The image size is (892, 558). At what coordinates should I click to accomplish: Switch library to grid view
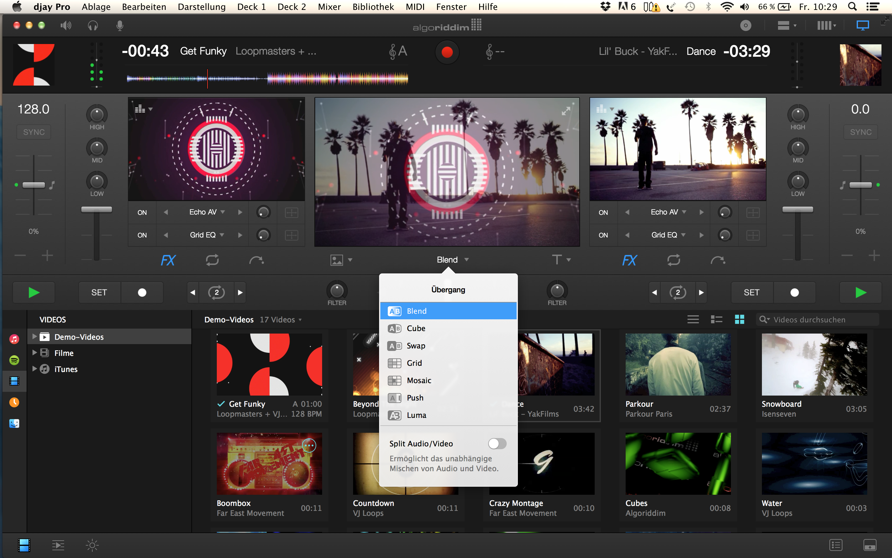pos(739,320)
